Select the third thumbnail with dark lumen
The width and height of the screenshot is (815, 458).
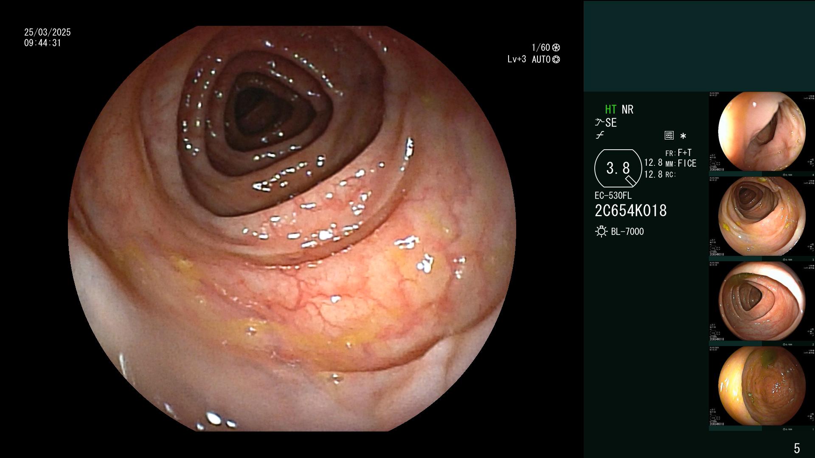coord(762,301)
